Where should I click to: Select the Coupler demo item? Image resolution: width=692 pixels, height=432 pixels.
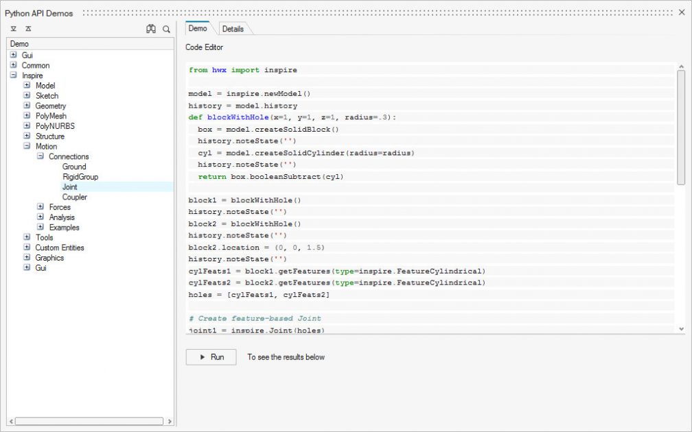tap(74, 197)
